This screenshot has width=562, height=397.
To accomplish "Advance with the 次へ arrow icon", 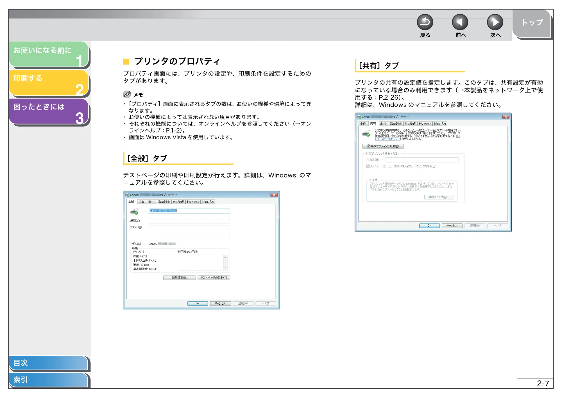I will pyautogui.click(x=495, y=22).
